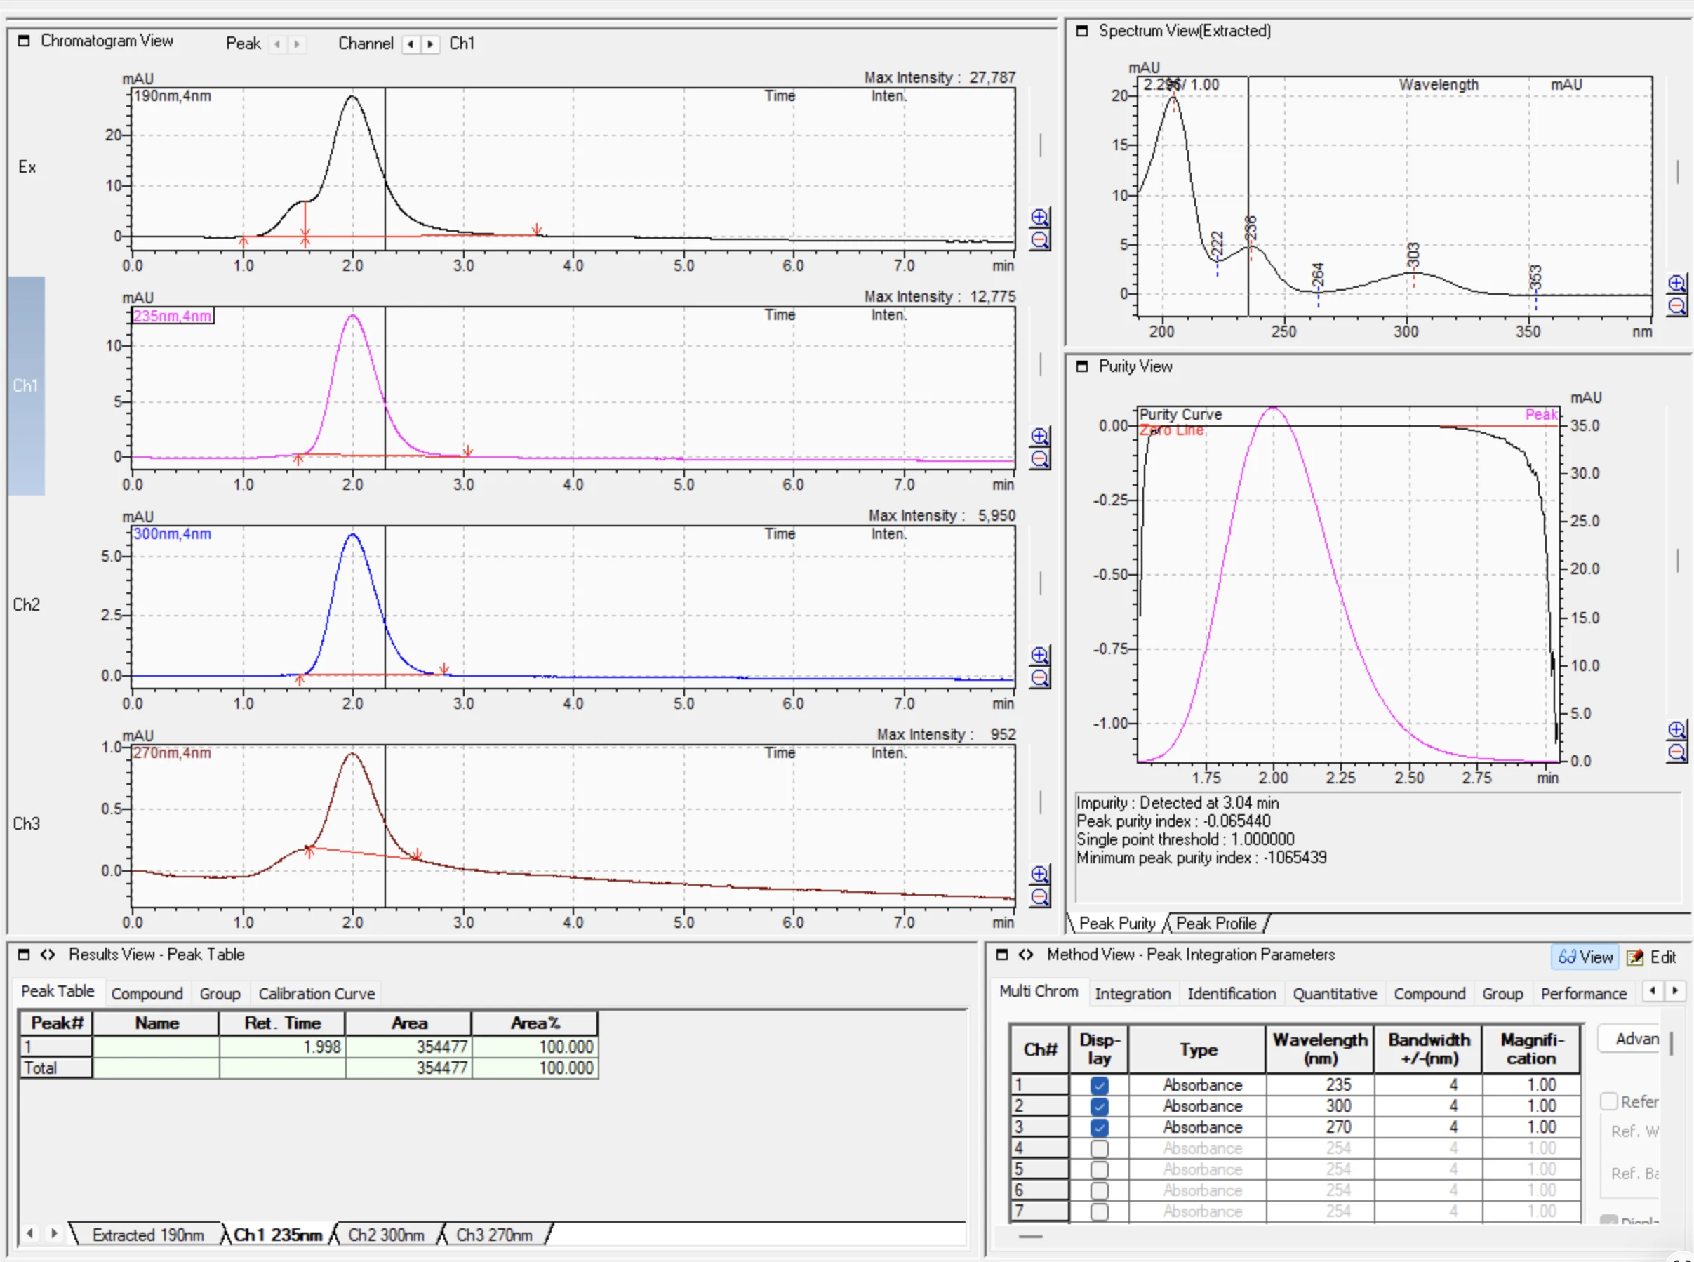Select the Ch2 300nm results tab
The image size is (1694, 1262).
click(386, 1235)
